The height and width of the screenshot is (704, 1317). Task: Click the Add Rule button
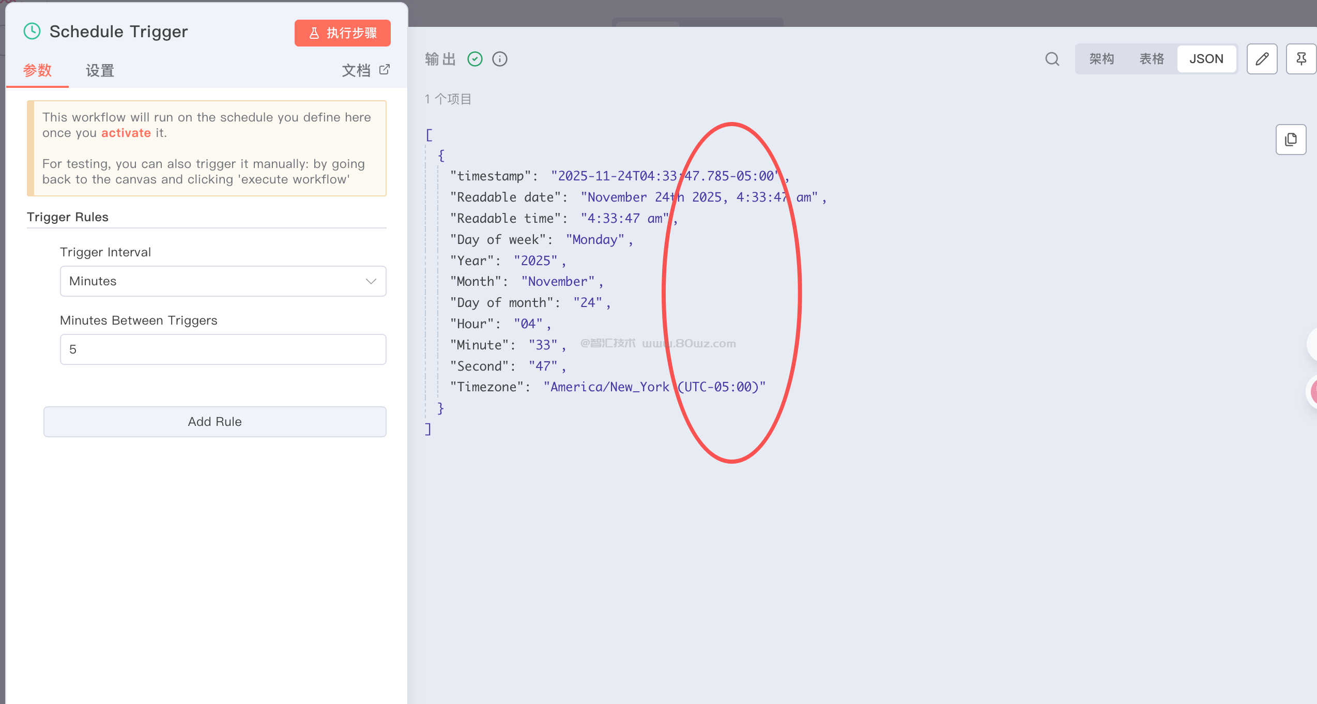215,422
